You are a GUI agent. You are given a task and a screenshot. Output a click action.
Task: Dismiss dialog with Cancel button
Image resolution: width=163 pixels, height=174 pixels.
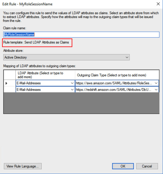pyautogui.click(x=147, y=166)
